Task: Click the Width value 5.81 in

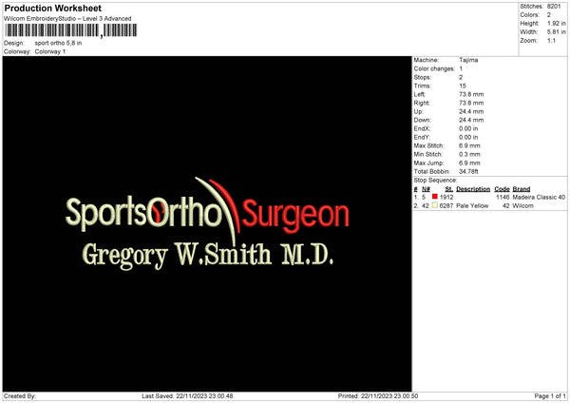Action: pyautogui.click(x=556, y=32)
